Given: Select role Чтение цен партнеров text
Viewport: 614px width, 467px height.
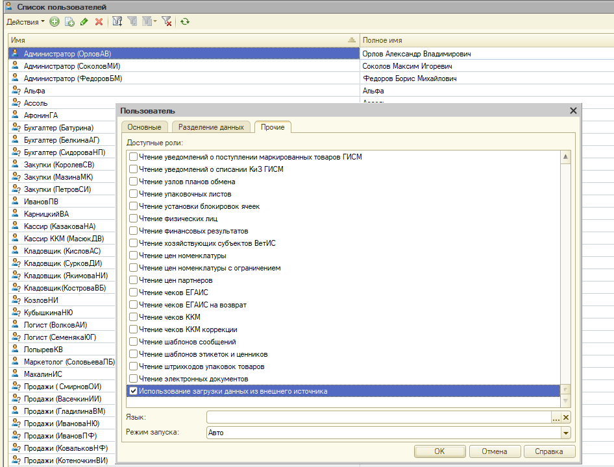Looking at the screenshot, I should (x=176, y=280).
